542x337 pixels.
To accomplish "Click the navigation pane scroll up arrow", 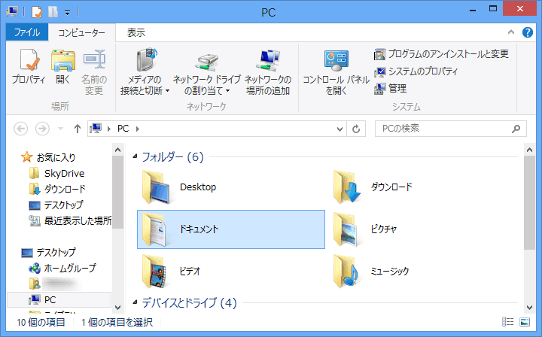I will pos(118,150).
